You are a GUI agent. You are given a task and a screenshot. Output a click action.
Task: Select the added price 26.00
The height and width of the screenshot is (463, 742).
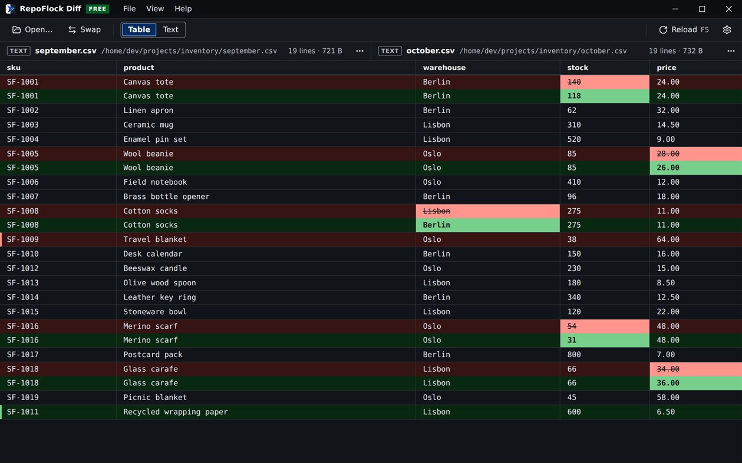click(696, 168)
